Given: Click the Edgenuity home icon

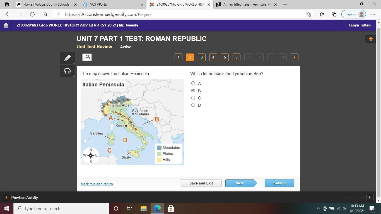Looking at the screenshot, I should pos(6,25).
